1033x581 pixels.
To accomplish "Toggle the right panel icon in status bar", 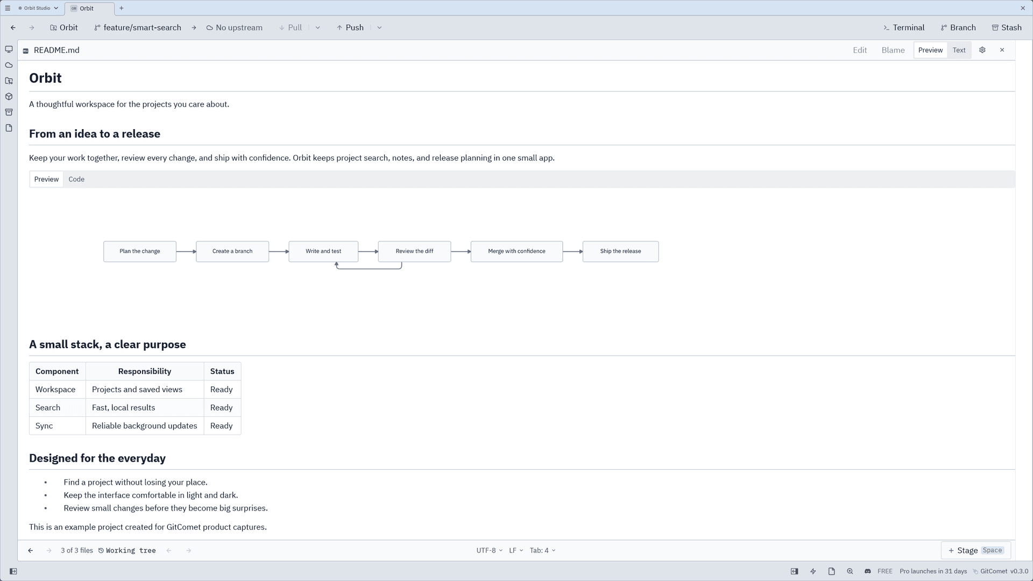I will (x=794, y=571).
